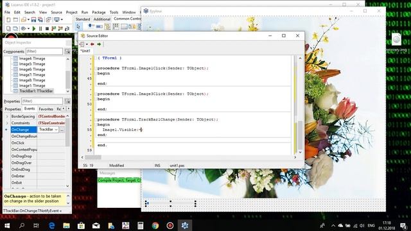Screen dimensions: 411x231
Task: Select Image7: TImage in component tree
Action: 32,74
